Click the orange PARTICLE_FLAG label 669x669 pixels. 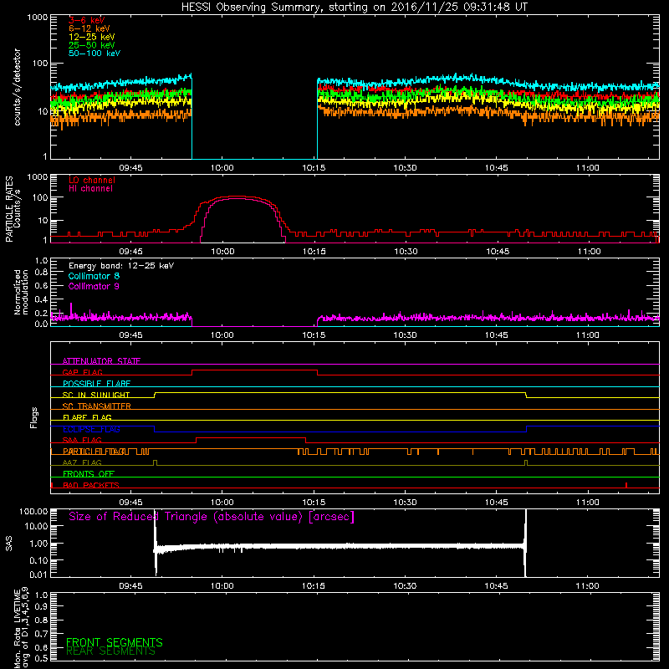[94, 452]
